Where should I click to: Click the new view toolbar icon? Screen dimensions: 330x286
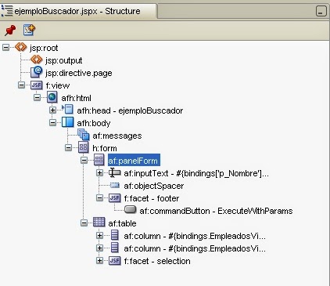click(29, 30)
